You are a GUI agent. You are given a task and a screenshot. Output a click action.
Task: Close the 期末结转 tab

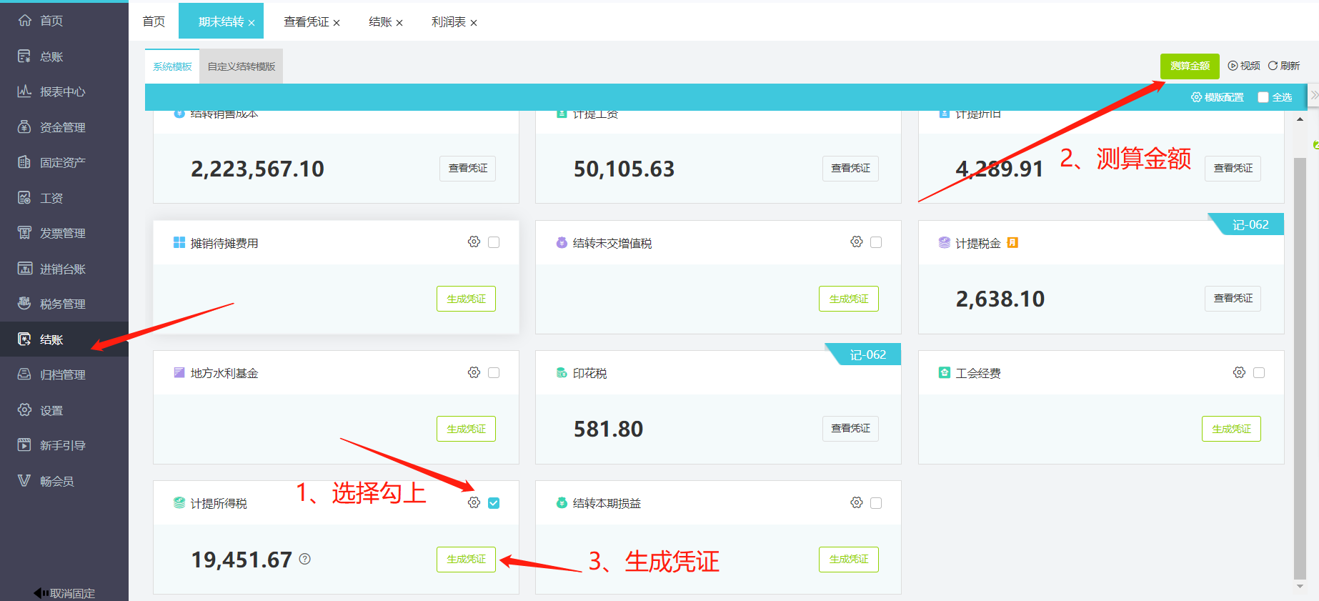(x=252, y=23)
